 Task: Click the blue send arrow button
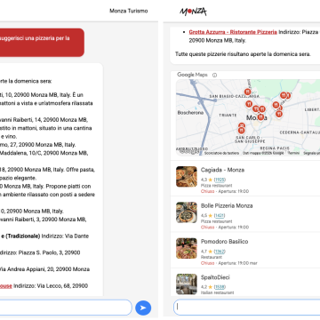pos(143,308)
